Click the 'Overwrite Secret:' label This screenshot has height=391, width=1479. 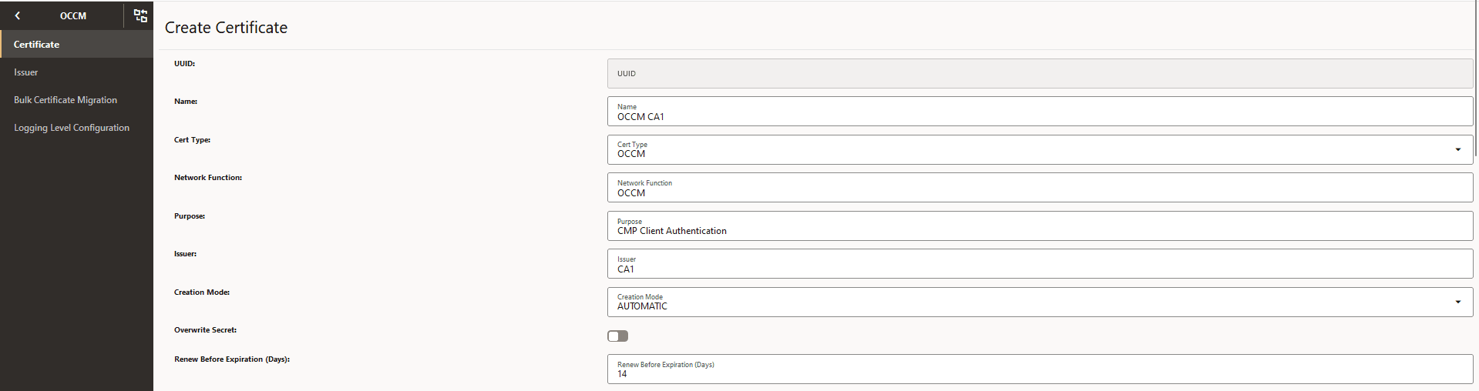point(205,330)
